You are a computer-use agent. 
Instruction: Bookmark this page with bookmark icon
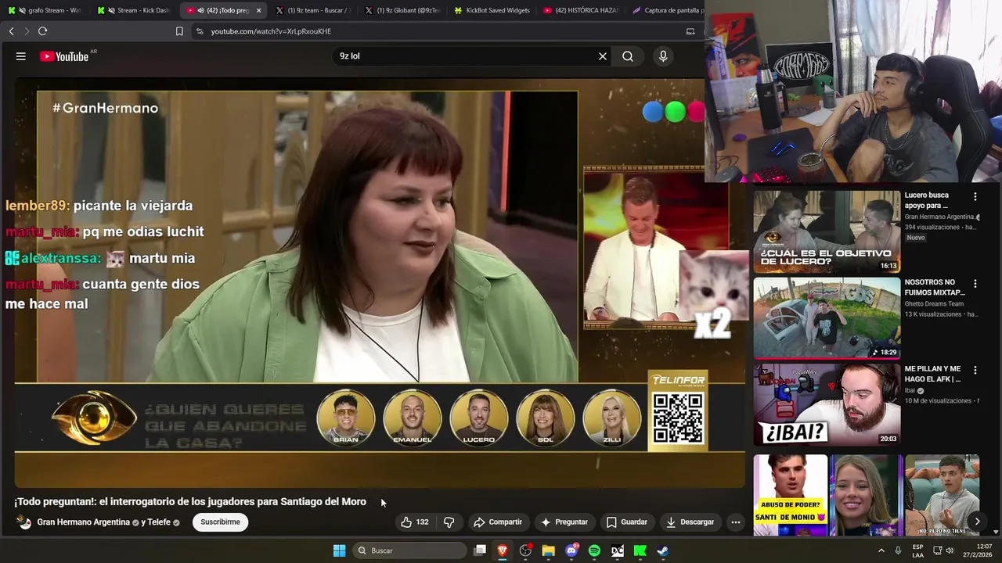[179, 31]
